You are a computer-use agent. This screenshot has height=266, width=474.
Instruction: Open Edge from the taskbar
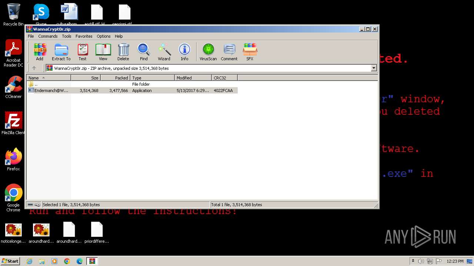pos(80,261)
